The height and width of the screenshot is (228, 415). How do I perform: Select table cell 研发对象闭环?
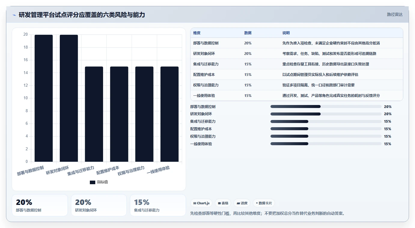204,54
